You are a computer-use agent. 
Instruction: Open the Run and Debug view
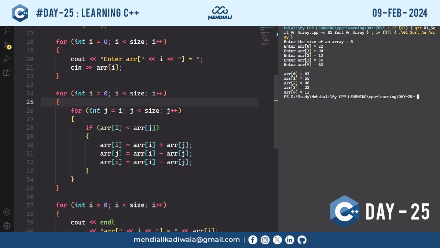click(7, 59)
